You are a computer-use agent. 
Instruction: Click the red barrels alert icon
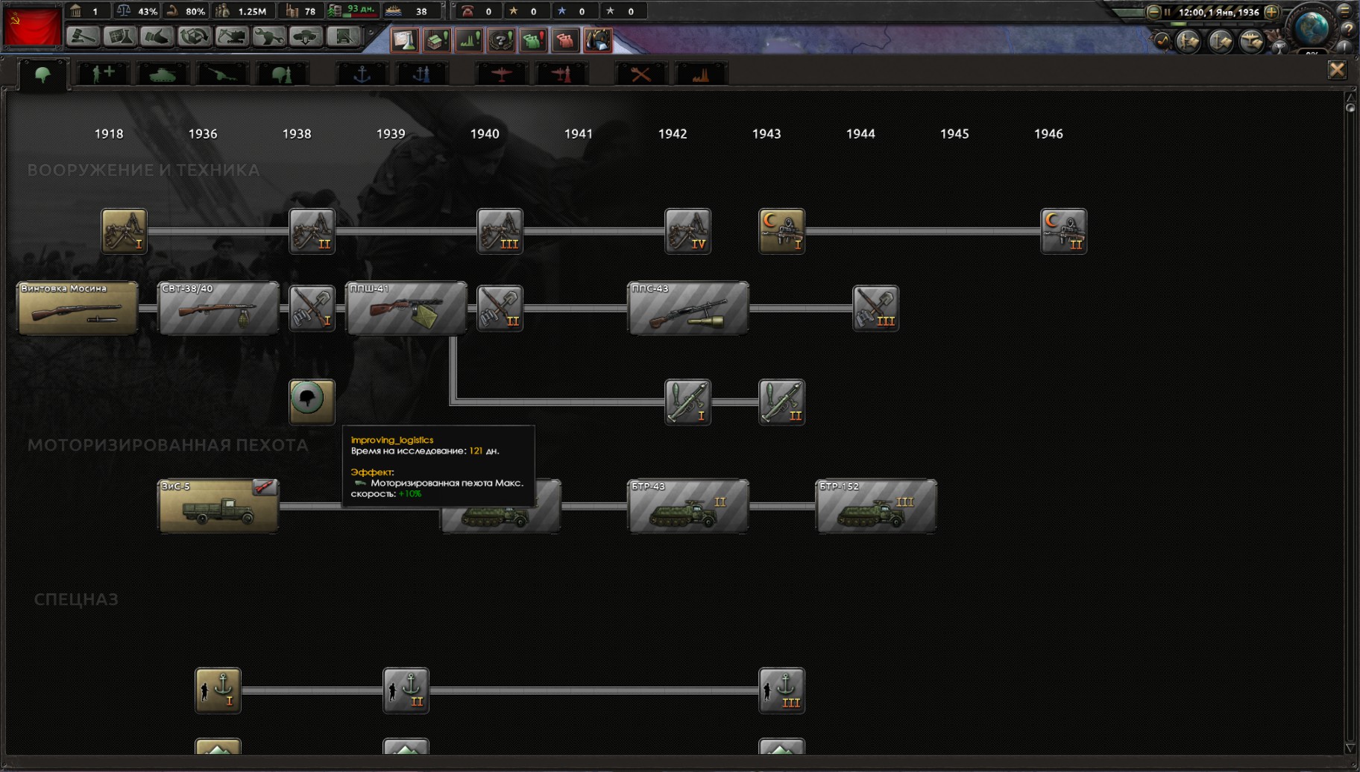point(565,40)
